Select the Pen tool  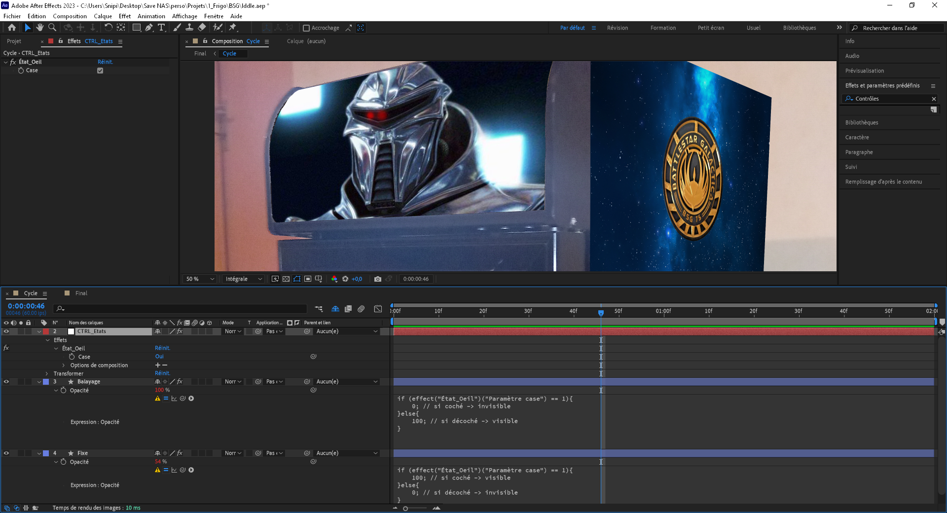(148, 28)
